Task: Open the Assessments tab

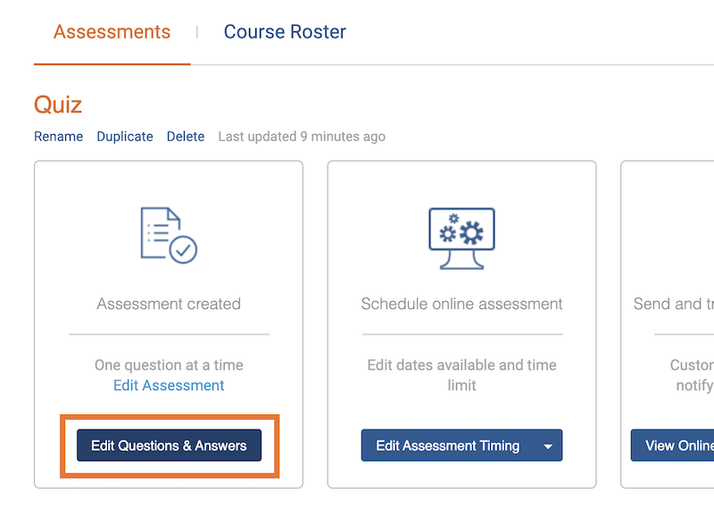Action: pos(112,31)
